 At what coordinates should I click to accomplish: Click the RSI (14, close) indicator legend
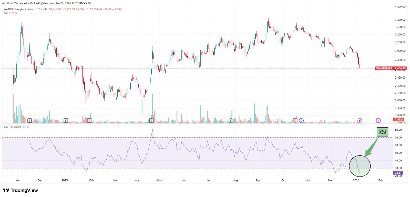[13, 127]
